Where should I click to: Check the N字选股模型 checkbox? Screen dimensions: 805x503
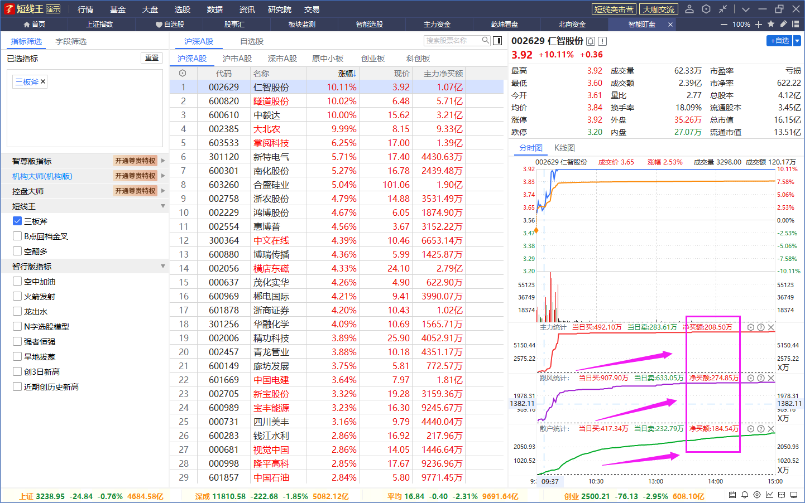(x=17, y=326)
